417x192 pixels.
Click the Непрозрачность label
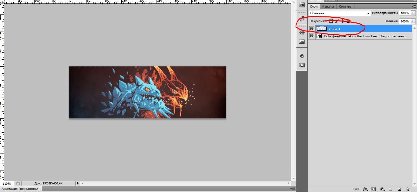pos(385,13)
